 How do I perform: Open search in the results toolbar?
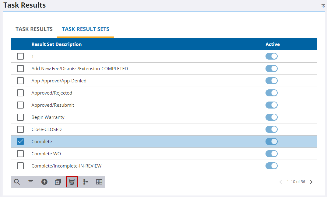17,182
